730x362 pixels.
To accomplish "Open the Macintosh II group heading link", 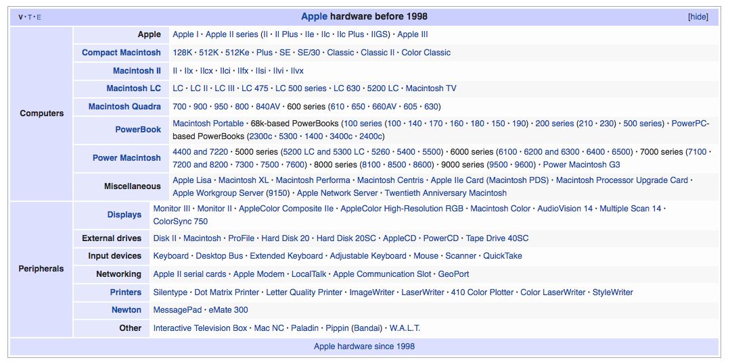I will coord(137,71).
